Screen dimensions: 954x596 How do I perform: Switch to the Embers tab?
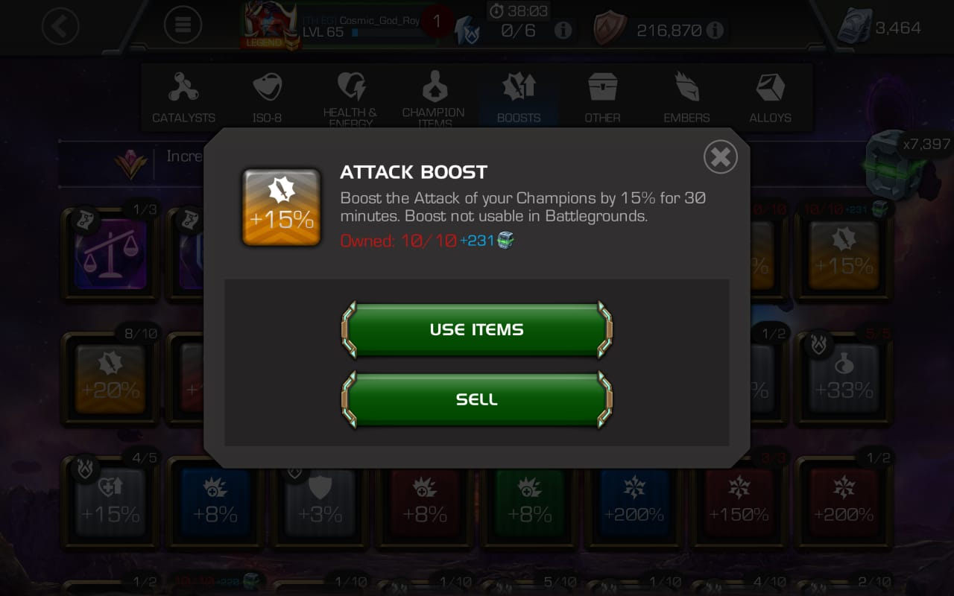pos(686,97)
